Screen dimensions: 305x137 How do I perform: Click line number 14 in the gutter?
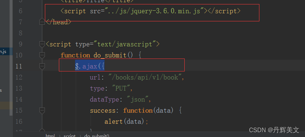point(19,100)
